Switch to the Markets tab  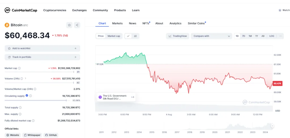(x=117, y=23)
